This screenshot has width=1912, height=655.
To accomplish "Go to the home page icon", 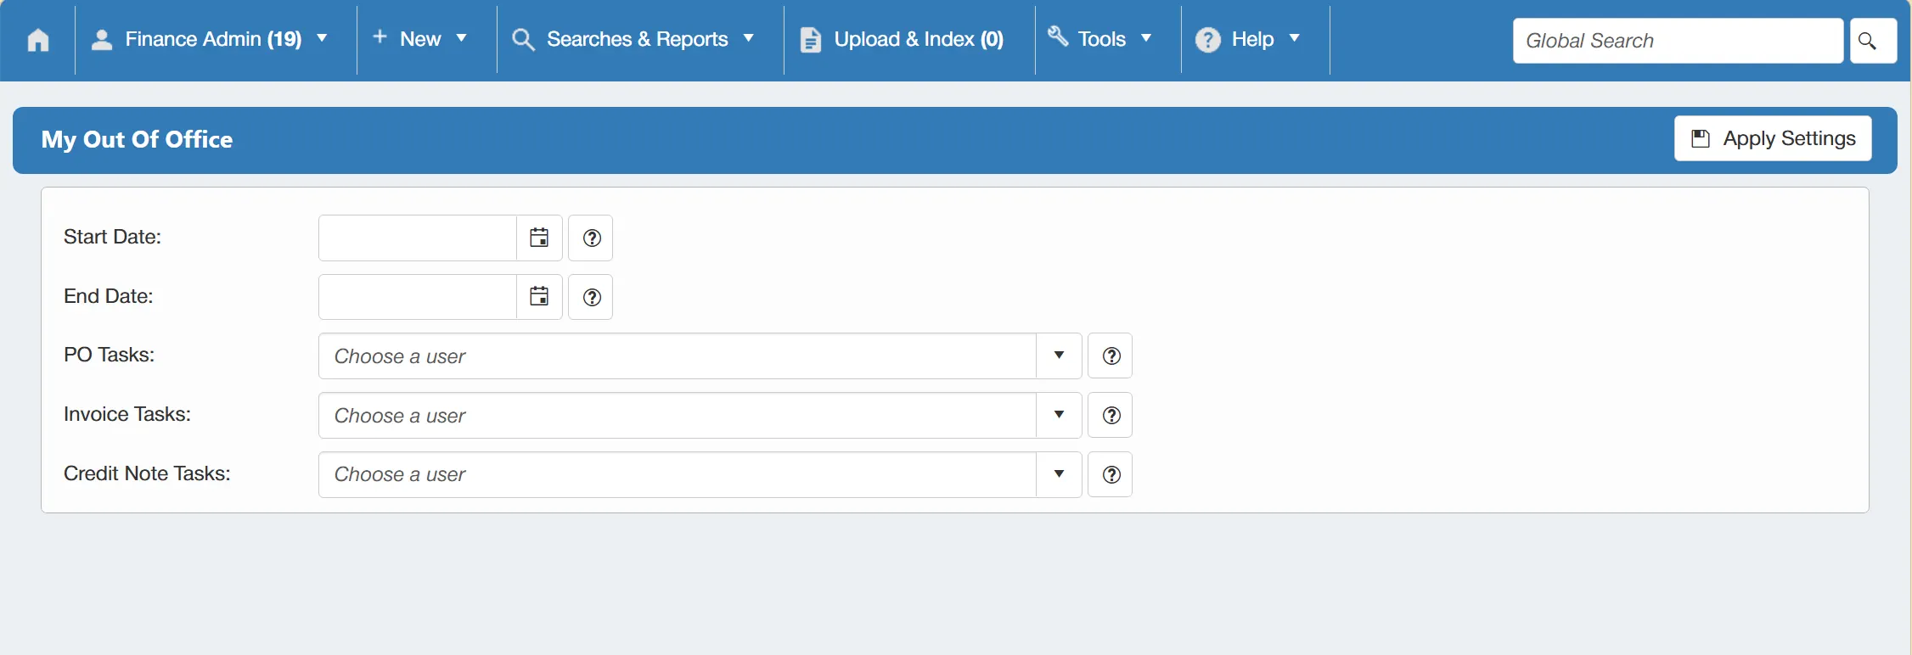I will click(38, 40).
